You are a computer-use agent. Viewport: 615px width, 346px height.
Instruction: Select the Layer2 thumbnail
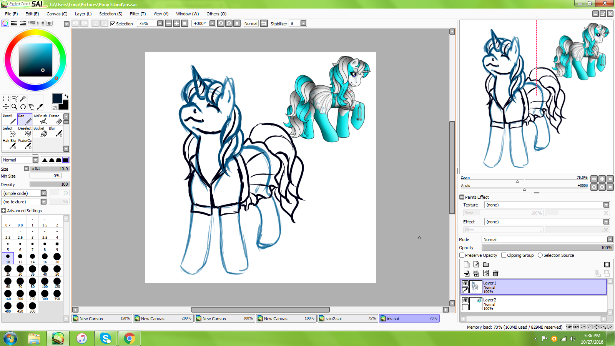[476, 304]
